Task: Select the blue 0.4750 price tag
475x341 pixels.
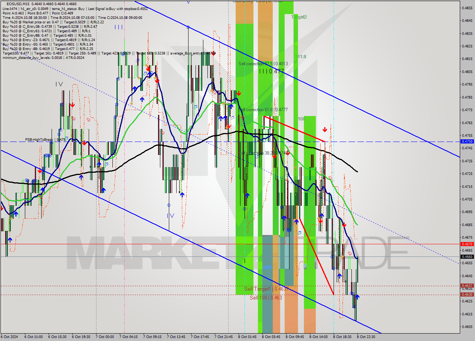Action: tap(467, 142)
